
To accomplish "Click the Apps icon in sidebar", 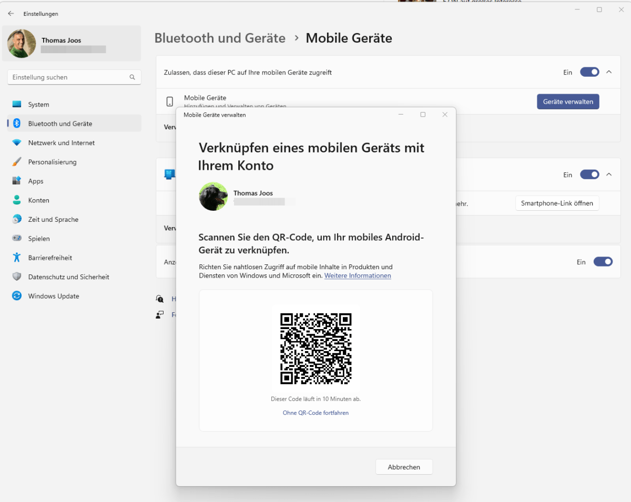I will point(17,181).
